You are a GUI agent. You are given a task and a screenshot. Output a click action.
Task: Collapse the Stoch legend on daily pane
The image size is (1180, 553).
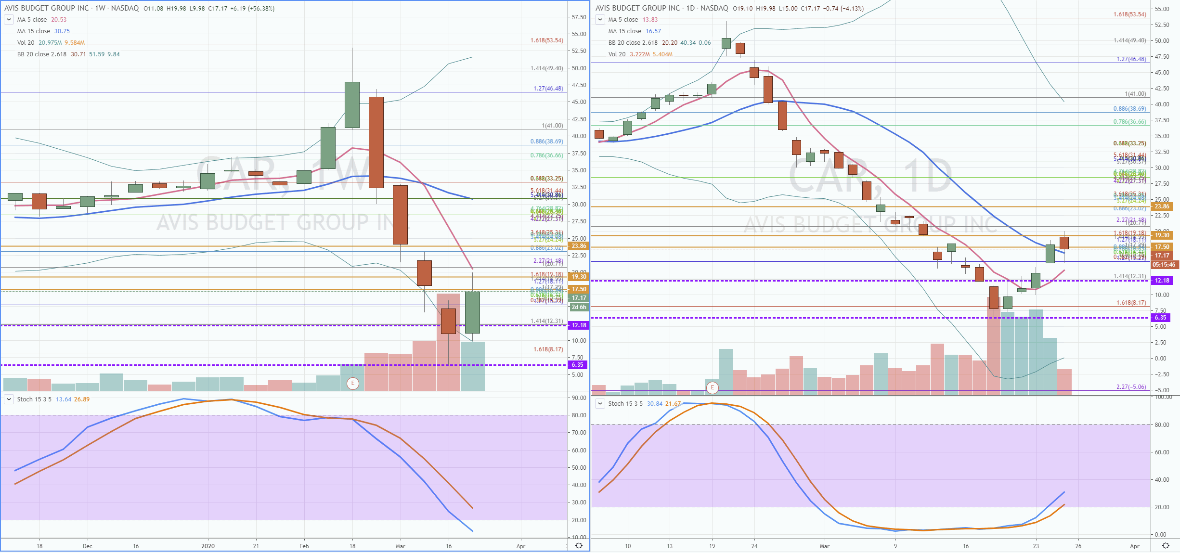click(x=600, y=403)
